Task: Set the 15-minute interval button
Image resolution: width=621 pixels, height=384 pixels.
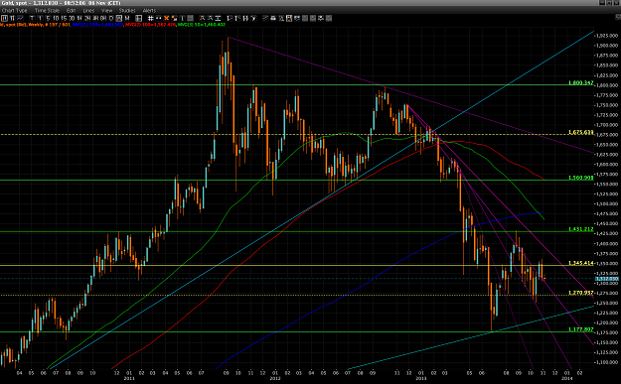Action: [64, 18]
